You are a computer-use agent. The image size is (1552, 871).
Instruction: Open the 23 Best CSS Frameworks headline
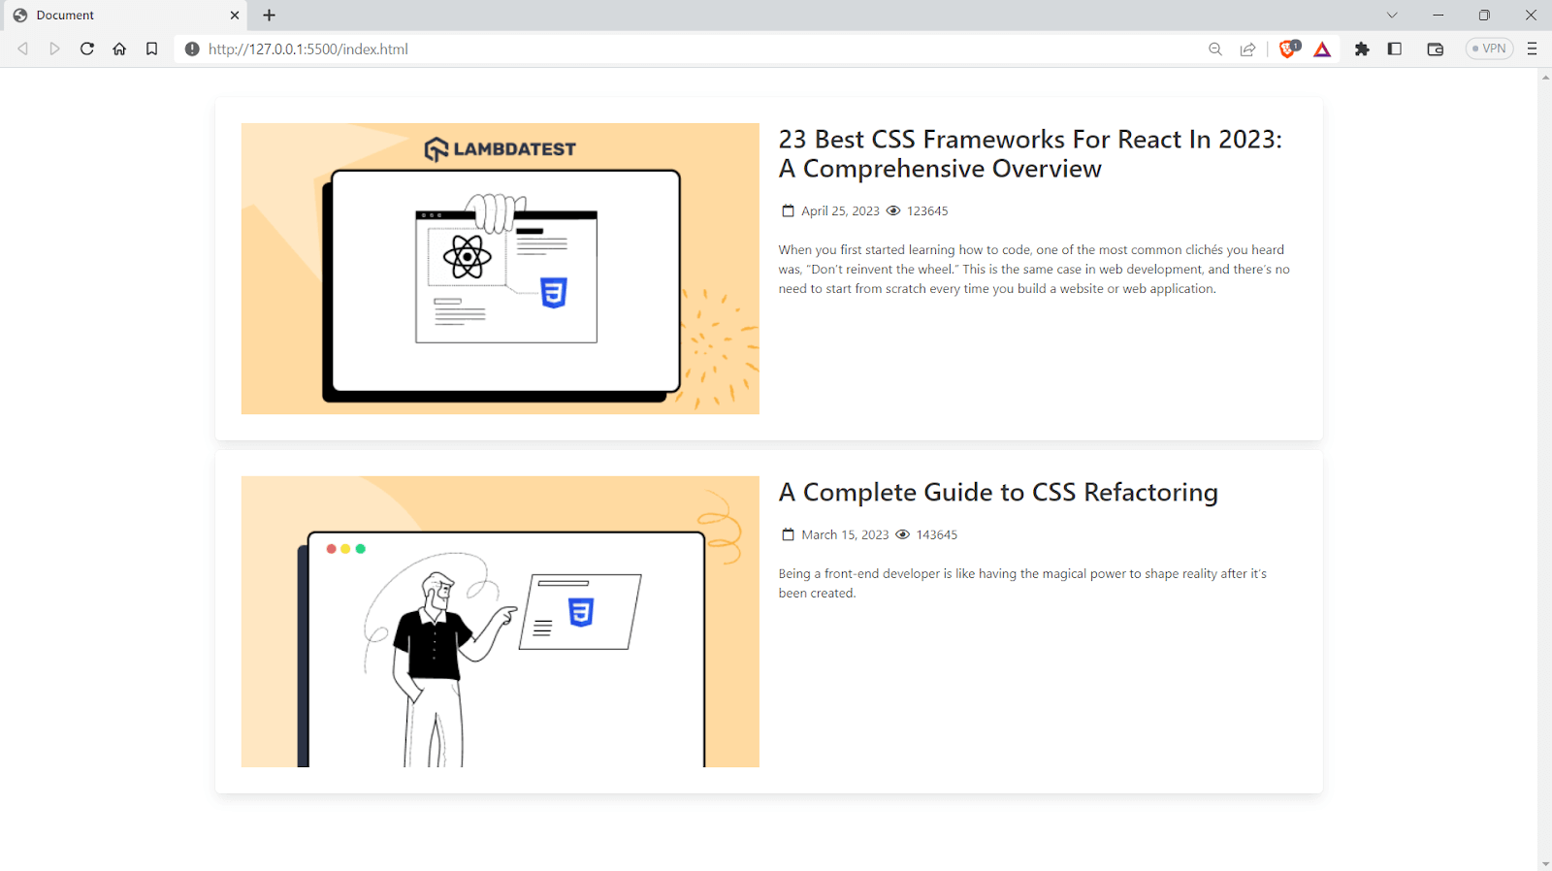[1030, 153]
